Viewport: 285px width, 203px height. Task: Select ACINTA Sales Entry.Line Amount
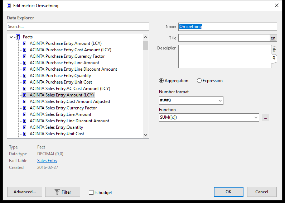pyautogui.click(x=61, y=114)
